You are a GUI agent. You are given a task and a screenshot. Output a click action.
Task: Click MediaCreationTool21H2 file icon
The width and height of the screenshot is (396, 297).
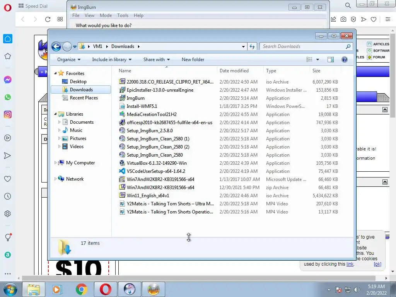coord(122,114)
